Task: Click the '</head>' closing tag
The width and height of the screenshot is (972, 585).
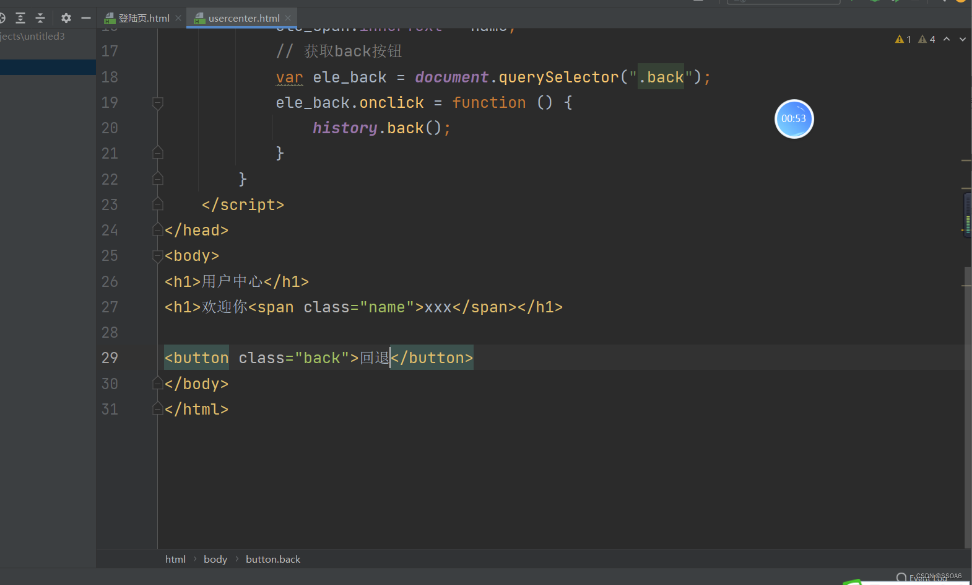Action: click(x=196, y=230)
